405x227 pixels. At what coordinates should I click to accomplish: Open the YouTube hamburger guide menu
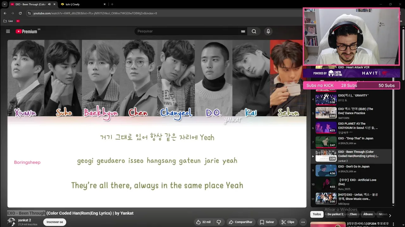(x=8, y=31)
